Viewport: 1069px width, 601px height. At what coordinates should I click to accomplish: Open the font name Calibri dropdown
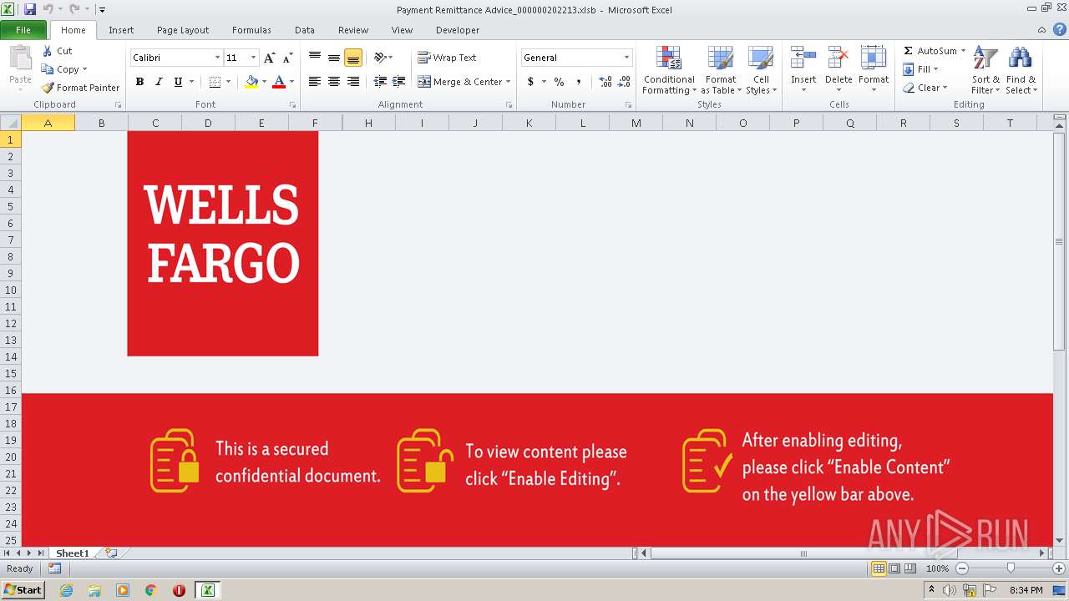(217, 58)
